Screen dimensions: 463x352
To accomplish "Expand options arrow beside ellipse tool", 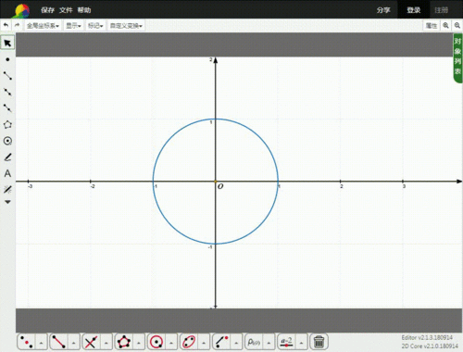I will point(204,342).
